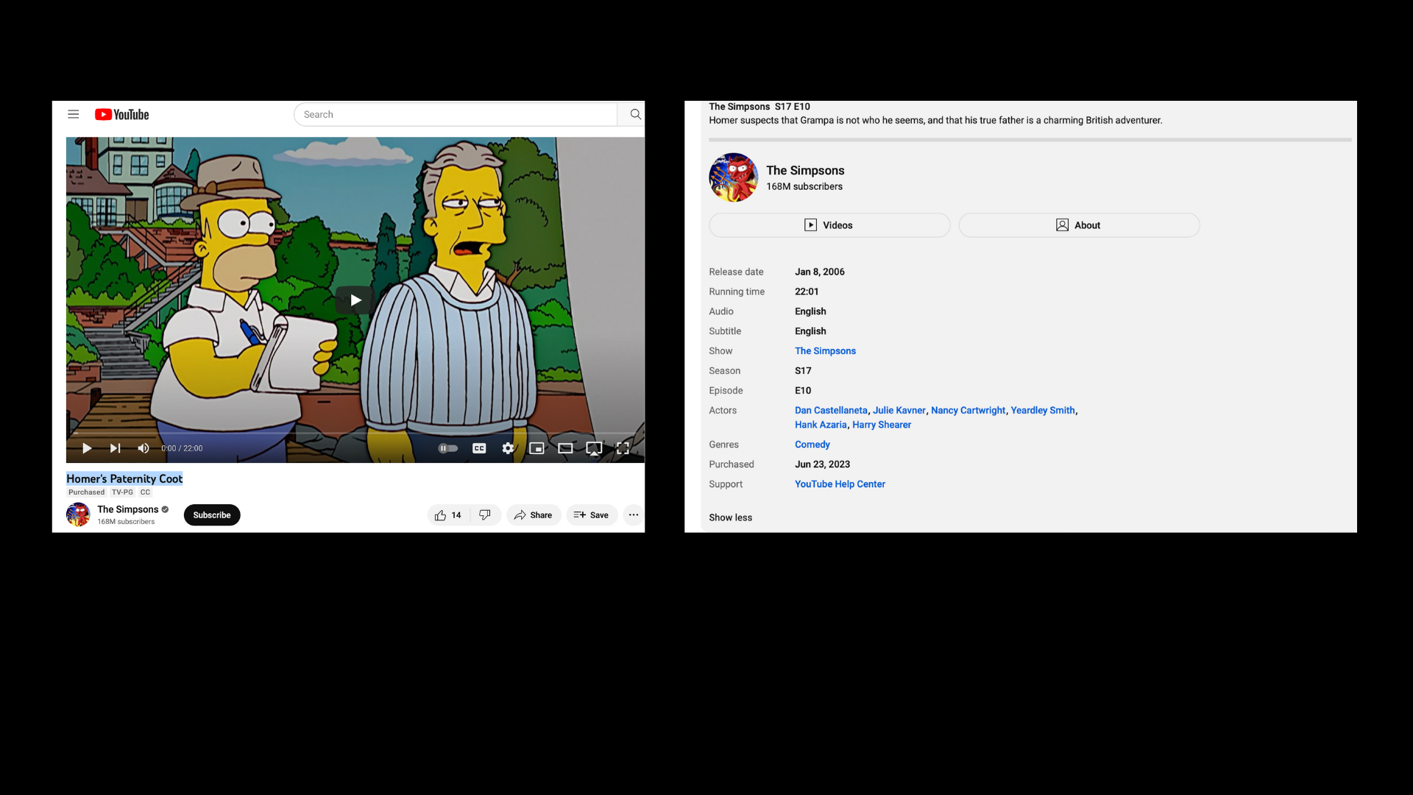
Task: Click the search magnifier button
Action: [x=635, y=114]
